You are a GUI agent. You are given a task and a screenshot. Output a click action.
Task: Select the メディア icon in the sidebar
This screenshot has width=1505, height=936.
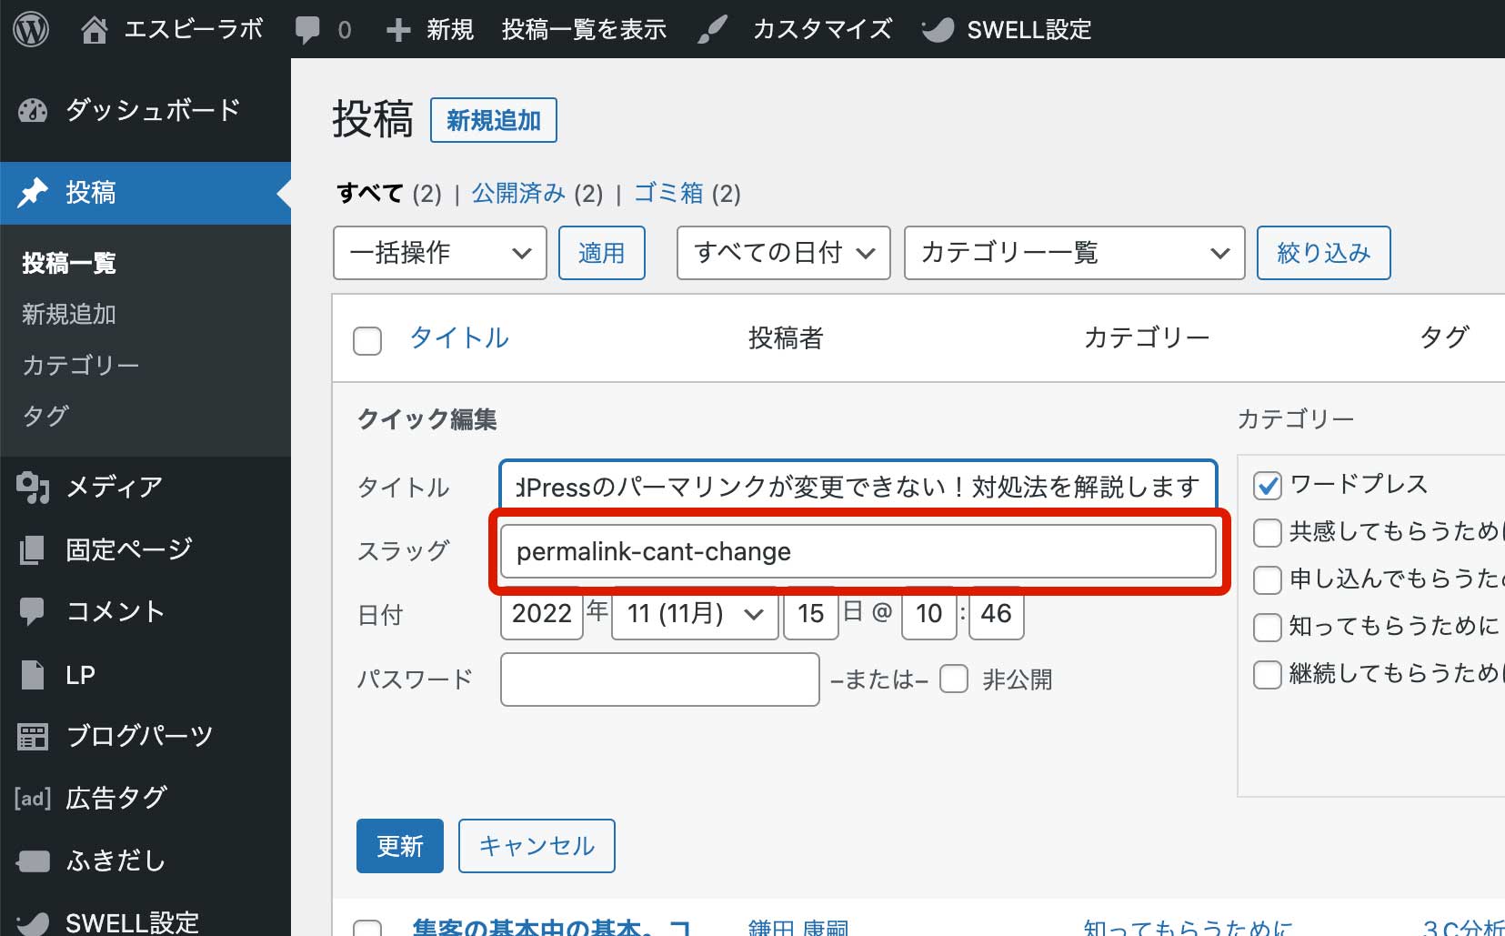[33, 487]
